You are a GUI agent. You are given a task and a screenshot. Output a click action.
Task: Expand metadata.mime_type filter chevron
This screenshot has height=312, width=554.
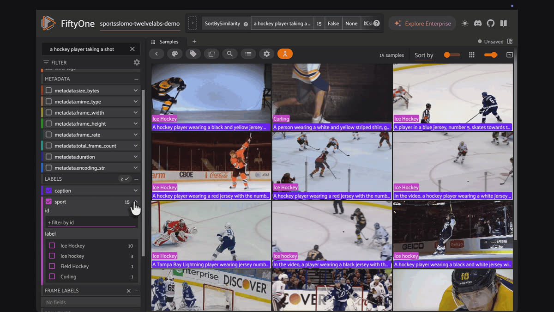click(x=136, y=102)
